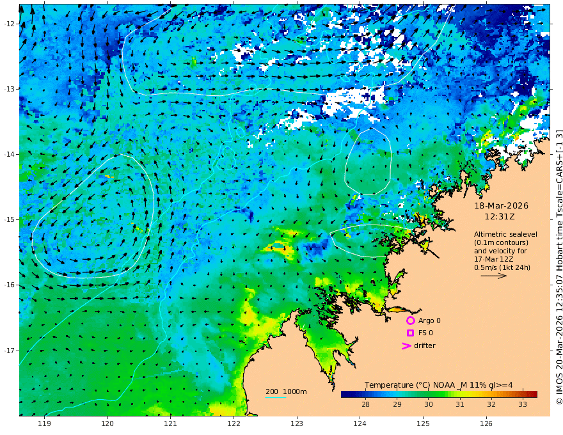Click latitude label -12 on the left axis

[x=10, y=24]
